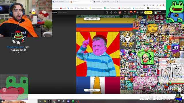The image size is (184, 103).
Task: Open the THX Deep Note bookmark
Action: click(125, 8)
